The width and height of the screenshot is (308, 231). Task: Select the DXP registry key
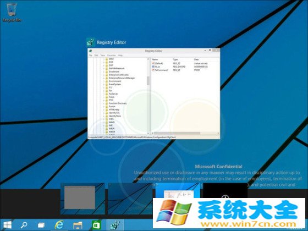[x=111, y=65]
